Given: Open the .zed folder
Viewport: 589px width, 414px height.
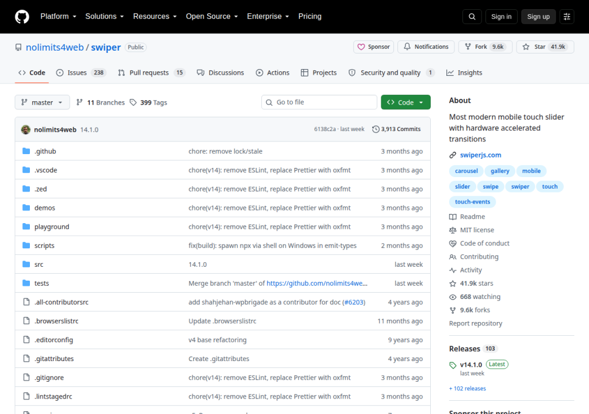Looking at the screenshot, I should tap(41, 189).
